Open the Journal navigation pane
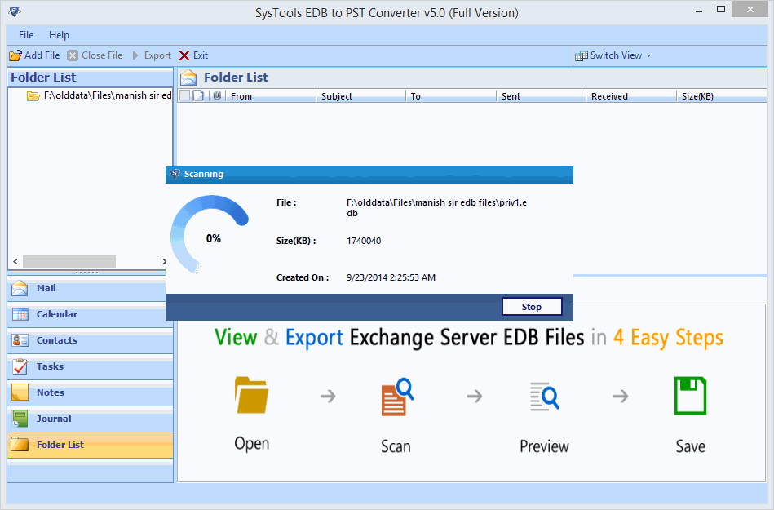 90,419
